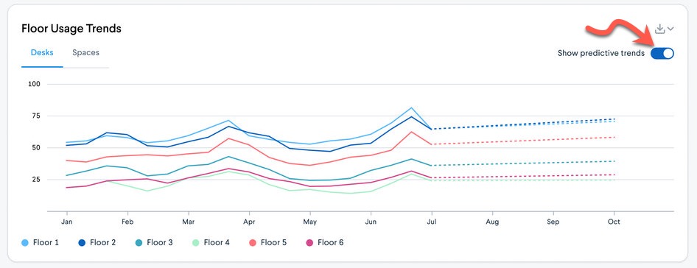
Task: Expand the download options chevron
Action: (x=670, y=29)
